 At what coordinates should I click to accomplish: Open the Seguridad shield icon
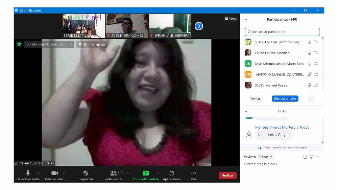point(86,173)
